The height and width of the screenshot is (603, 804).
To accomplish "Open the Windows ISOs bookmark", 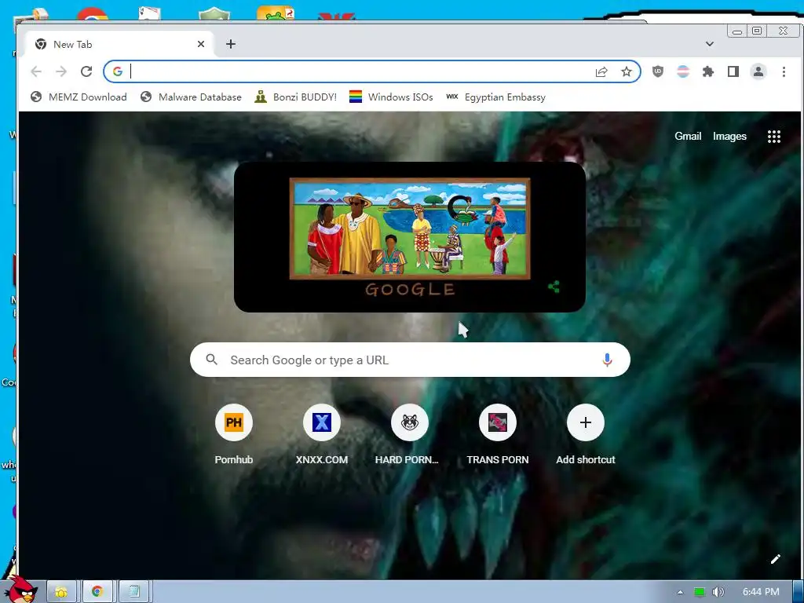I will tap(391, 97).
